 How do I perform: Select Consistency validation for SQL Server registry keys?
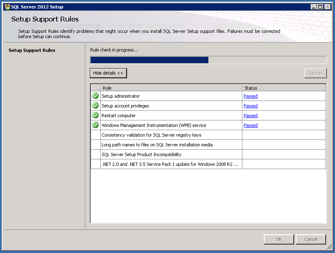coord(151,135)
